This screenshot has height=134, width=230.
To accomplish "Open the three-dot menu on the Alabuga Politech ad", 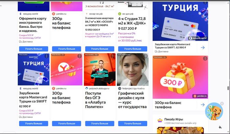I will click(x=112, y=56).
